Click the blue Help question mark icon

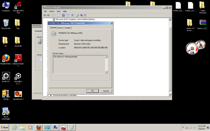point(64,15)
